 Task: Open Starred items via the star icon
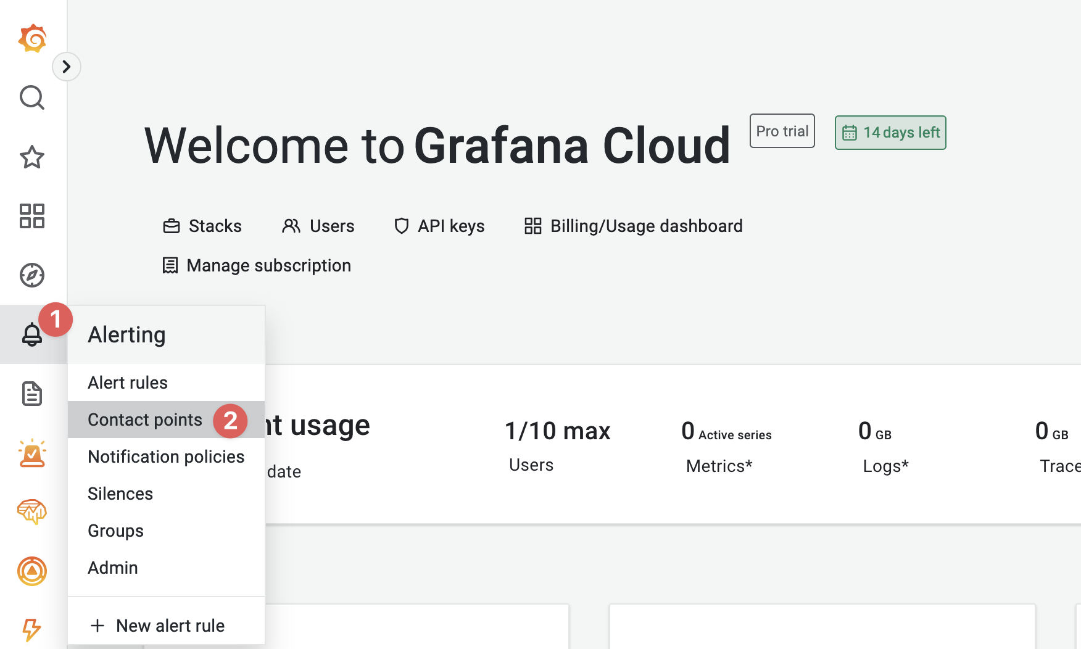click(x=32, y=157)
